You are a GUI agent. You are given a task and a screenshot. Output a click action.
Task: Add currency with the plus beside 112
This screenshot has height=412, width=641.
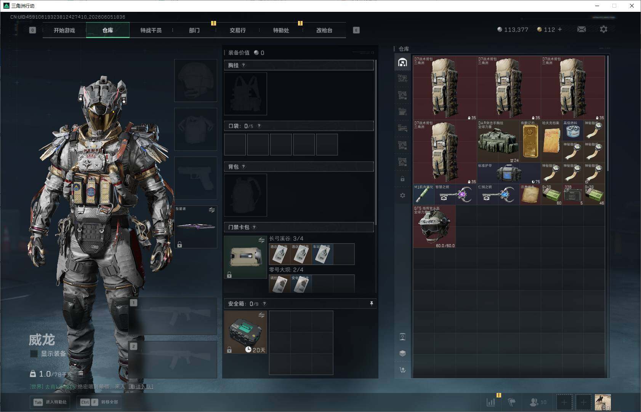[x=560, y=29]
